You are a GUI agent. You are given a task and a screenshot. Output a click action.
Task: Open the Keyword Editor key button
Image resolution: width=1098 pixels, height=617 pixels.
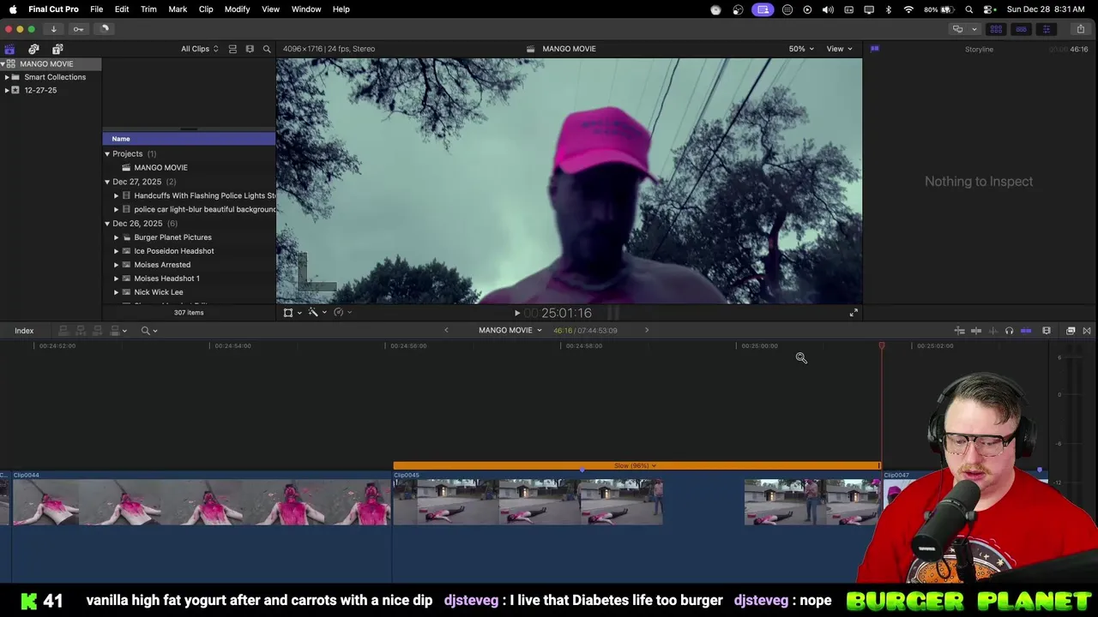click(78, 29)
